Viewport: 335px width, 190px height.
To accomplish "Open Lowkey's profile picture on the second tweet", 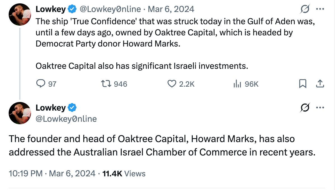I will (20, 113).
